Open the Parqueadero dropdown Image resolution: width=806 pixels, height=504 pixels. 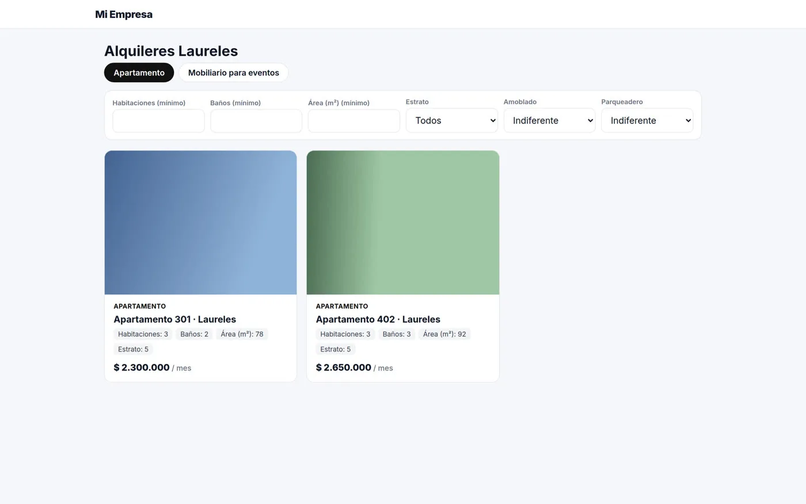pyautogui.click(x=647, y=120)
